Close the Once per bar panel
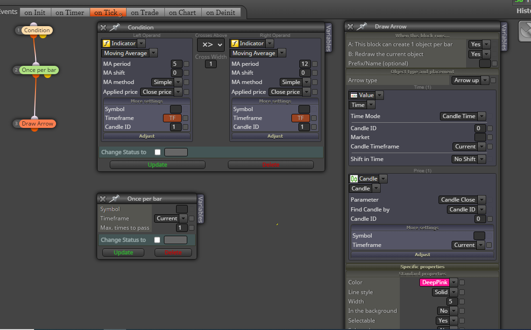The height and width of the screenshot is (330, 531). 103,199
